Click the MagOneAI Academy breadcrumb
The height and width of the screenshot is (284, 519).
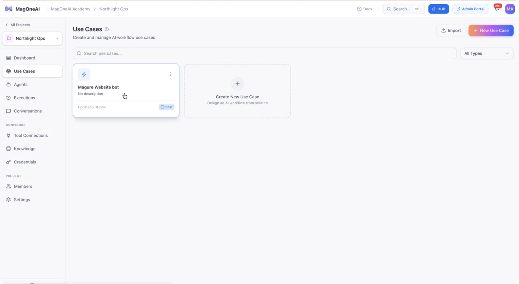click(x=71, y=9)
